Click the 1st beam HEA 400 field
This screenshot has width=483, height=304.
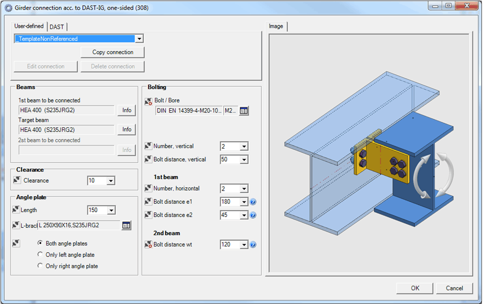click(66, 110)
